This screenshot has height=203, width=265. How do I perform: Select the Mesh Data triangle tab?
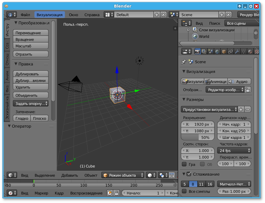tap(244, 51)
